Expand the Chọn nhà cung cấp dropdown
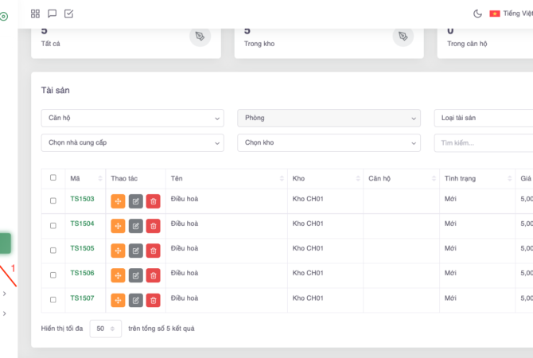This screenshot has height=358, width=533. 132,142
